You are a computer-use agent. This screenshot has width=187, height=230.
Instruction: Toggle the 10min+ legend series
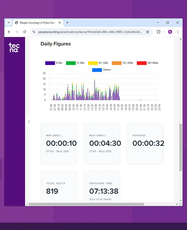click(102, 70)
